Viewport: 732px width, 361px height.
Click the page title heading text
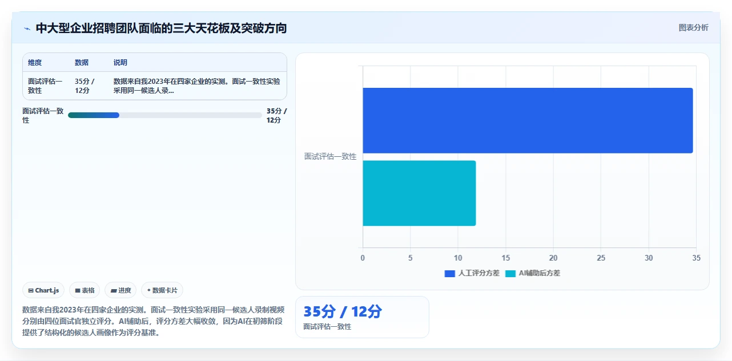[161, 28]
